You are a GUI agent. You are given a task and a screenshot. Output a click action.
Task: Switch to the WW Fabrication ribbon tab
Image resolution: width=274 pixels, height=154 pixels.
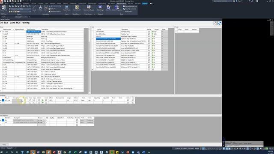click(121, 3)
